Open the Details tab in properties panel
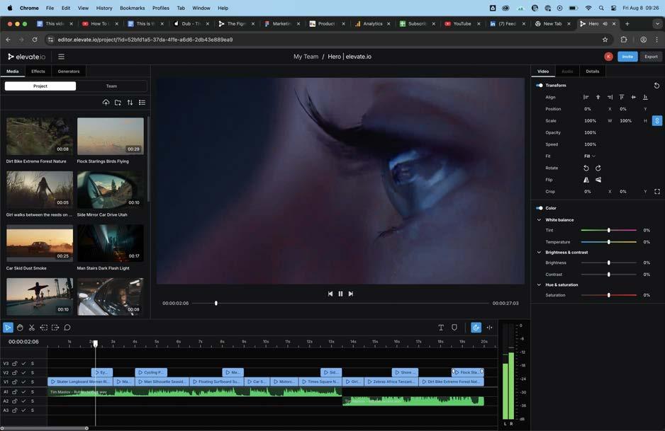The height and width of the screenshot is (431, 665). pos(592,71)
